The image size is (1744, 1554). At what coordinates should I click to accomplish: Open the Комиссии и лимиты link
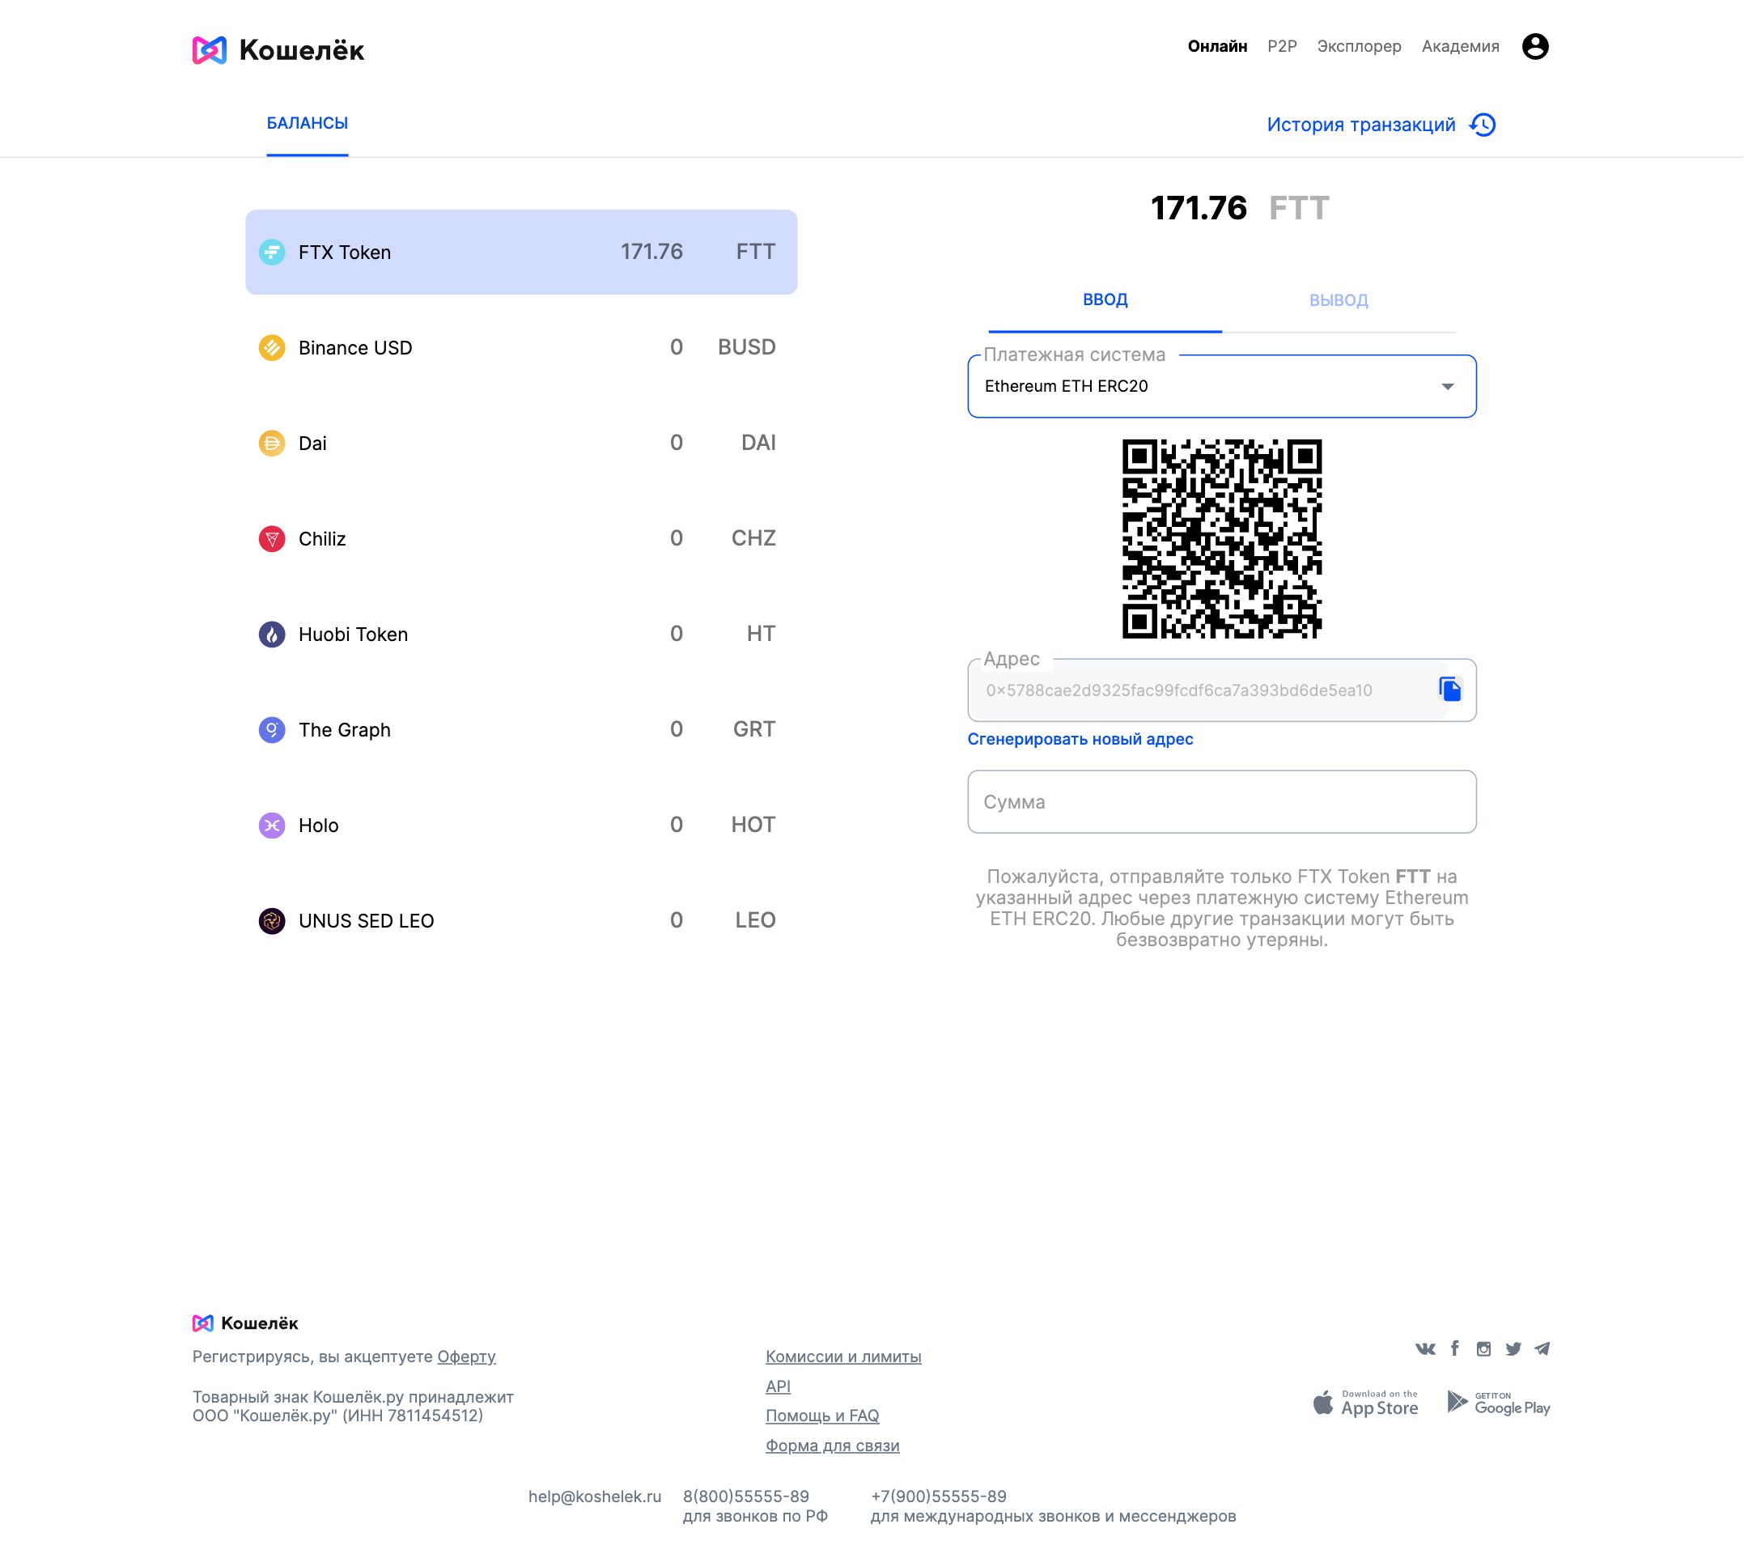tap(842, 1357)
